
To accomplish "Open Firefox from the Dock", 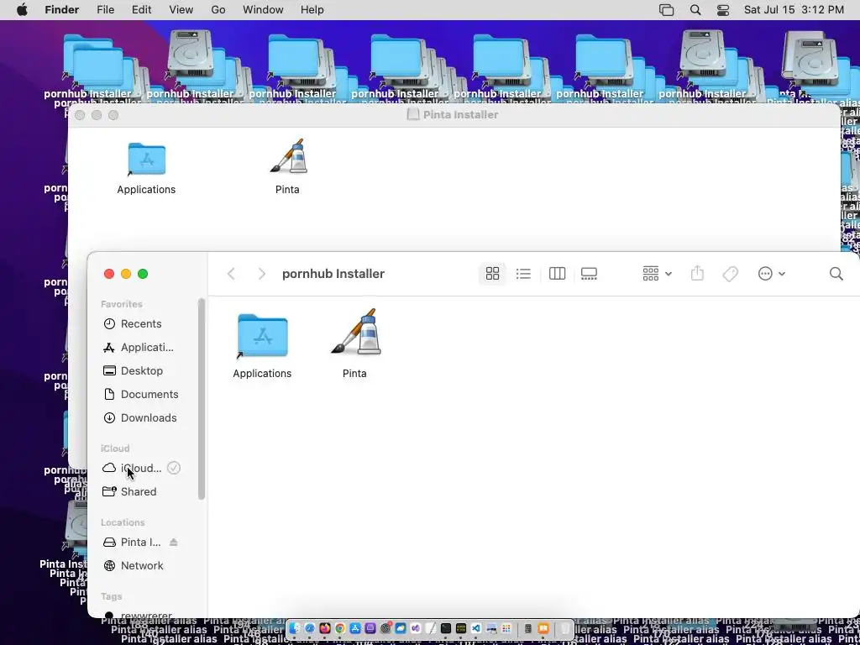I will [325, 628].
